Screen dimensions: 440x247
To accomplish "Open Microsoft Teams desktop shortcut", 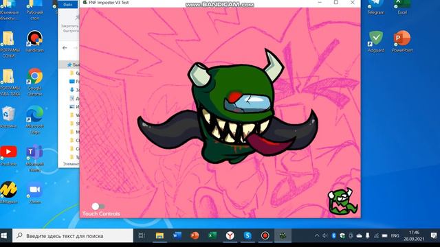I will coord(34,158).
